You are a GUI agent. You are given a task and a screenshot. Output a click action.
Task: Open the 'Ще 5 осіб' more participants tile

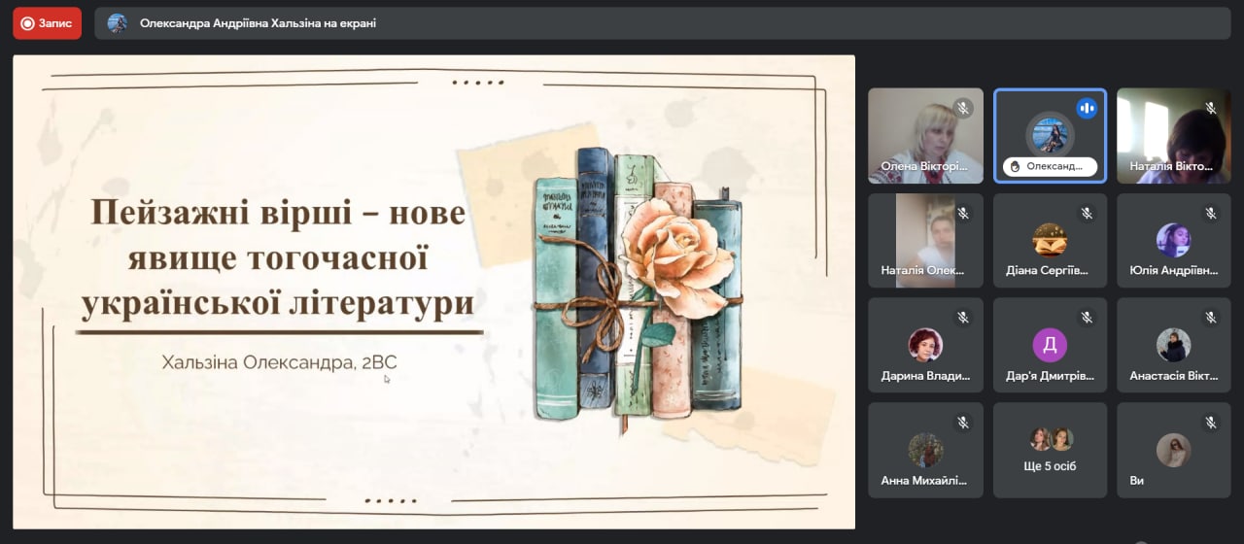tap(1050, 450)
